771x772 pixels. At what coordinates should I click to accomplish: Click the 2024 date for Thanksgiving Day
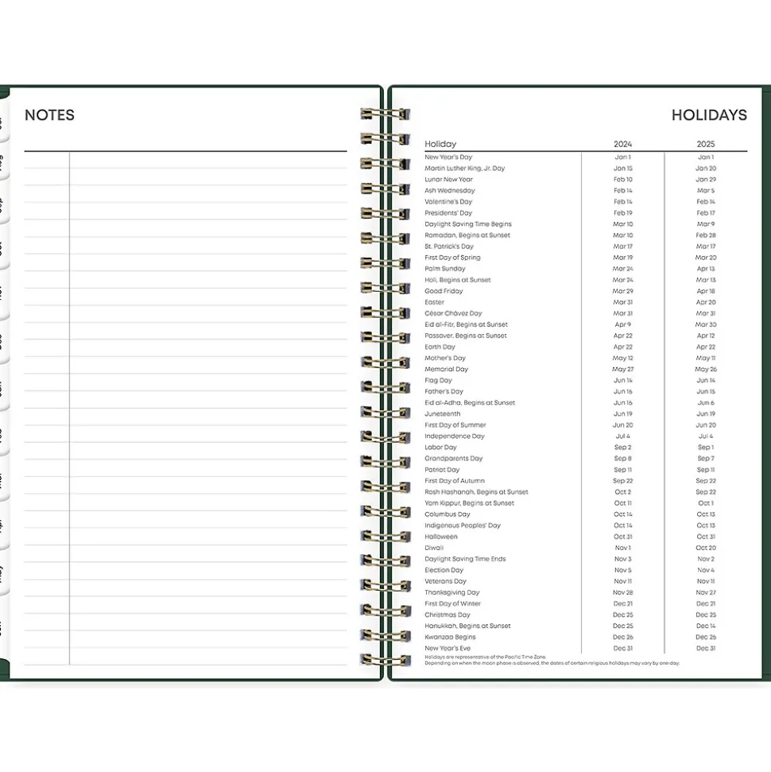click(x=622, y=592)
